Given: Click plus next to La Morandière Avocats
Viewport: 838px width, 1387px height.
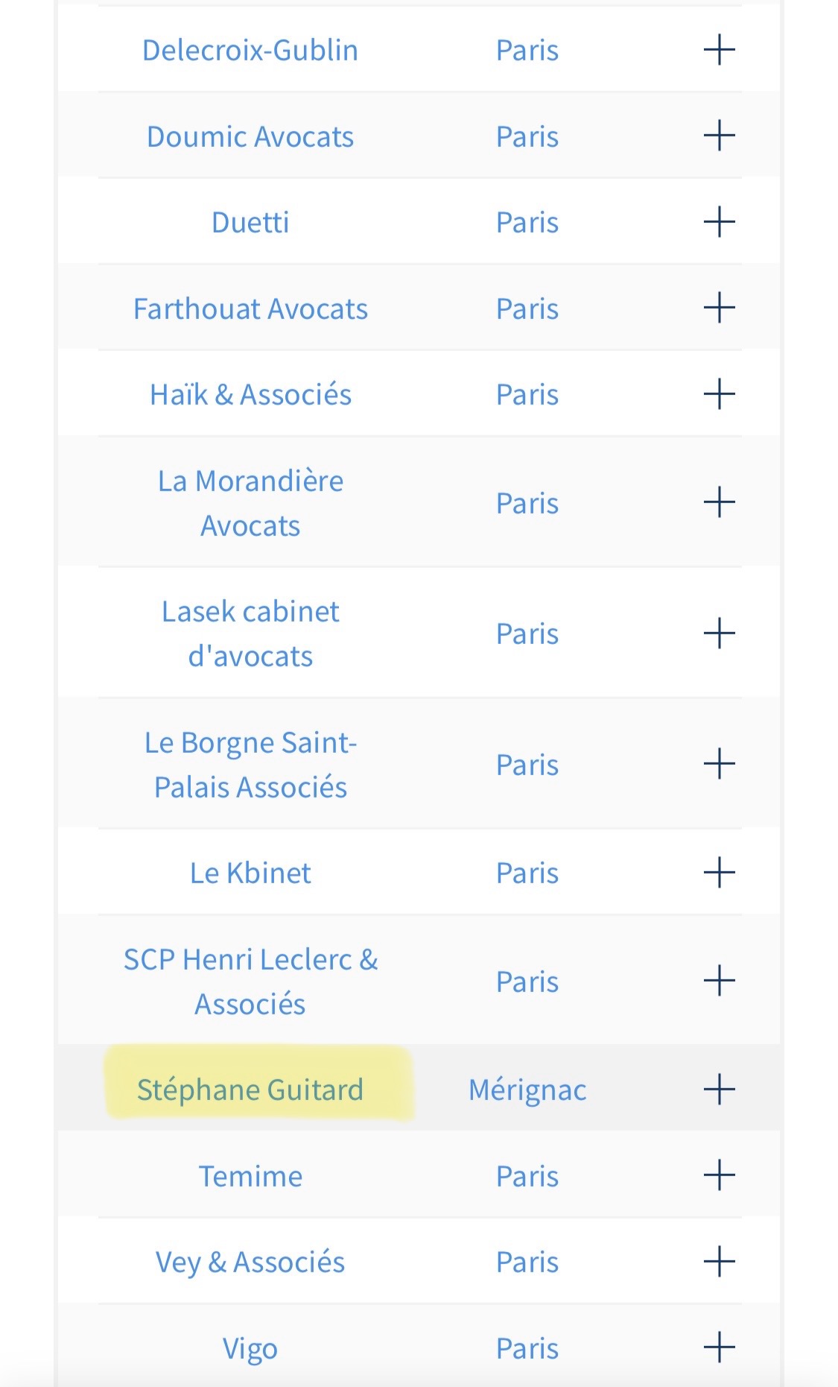Looking at the screenshot, I should coord(719,502).
